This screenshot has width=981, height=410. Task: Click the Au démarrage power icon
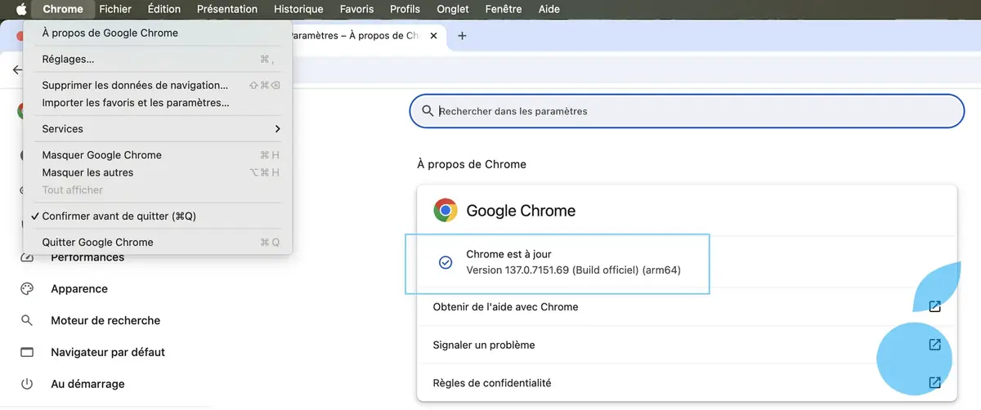[x=27, y=384]
